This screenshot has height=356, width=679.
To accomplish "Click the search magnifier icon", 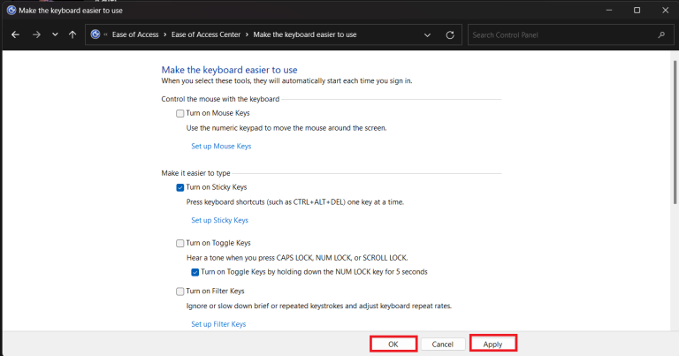I will (660, 35).
